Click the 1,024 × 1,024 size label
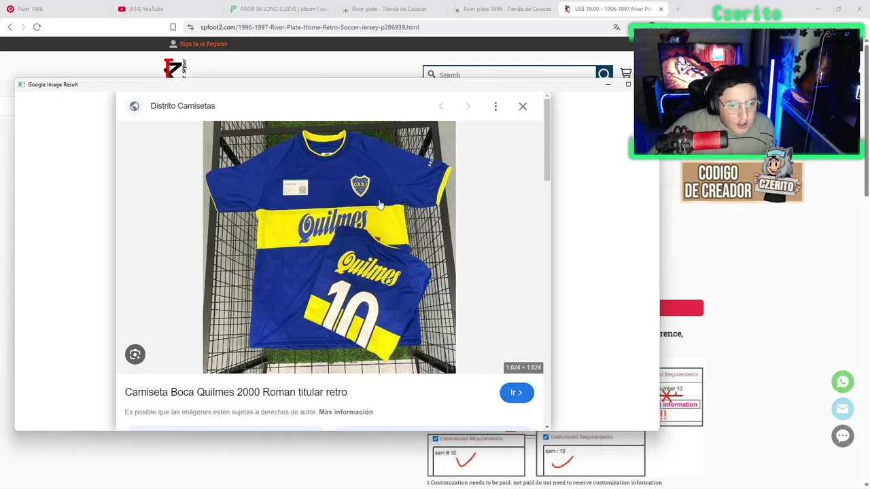 point(523,367)
